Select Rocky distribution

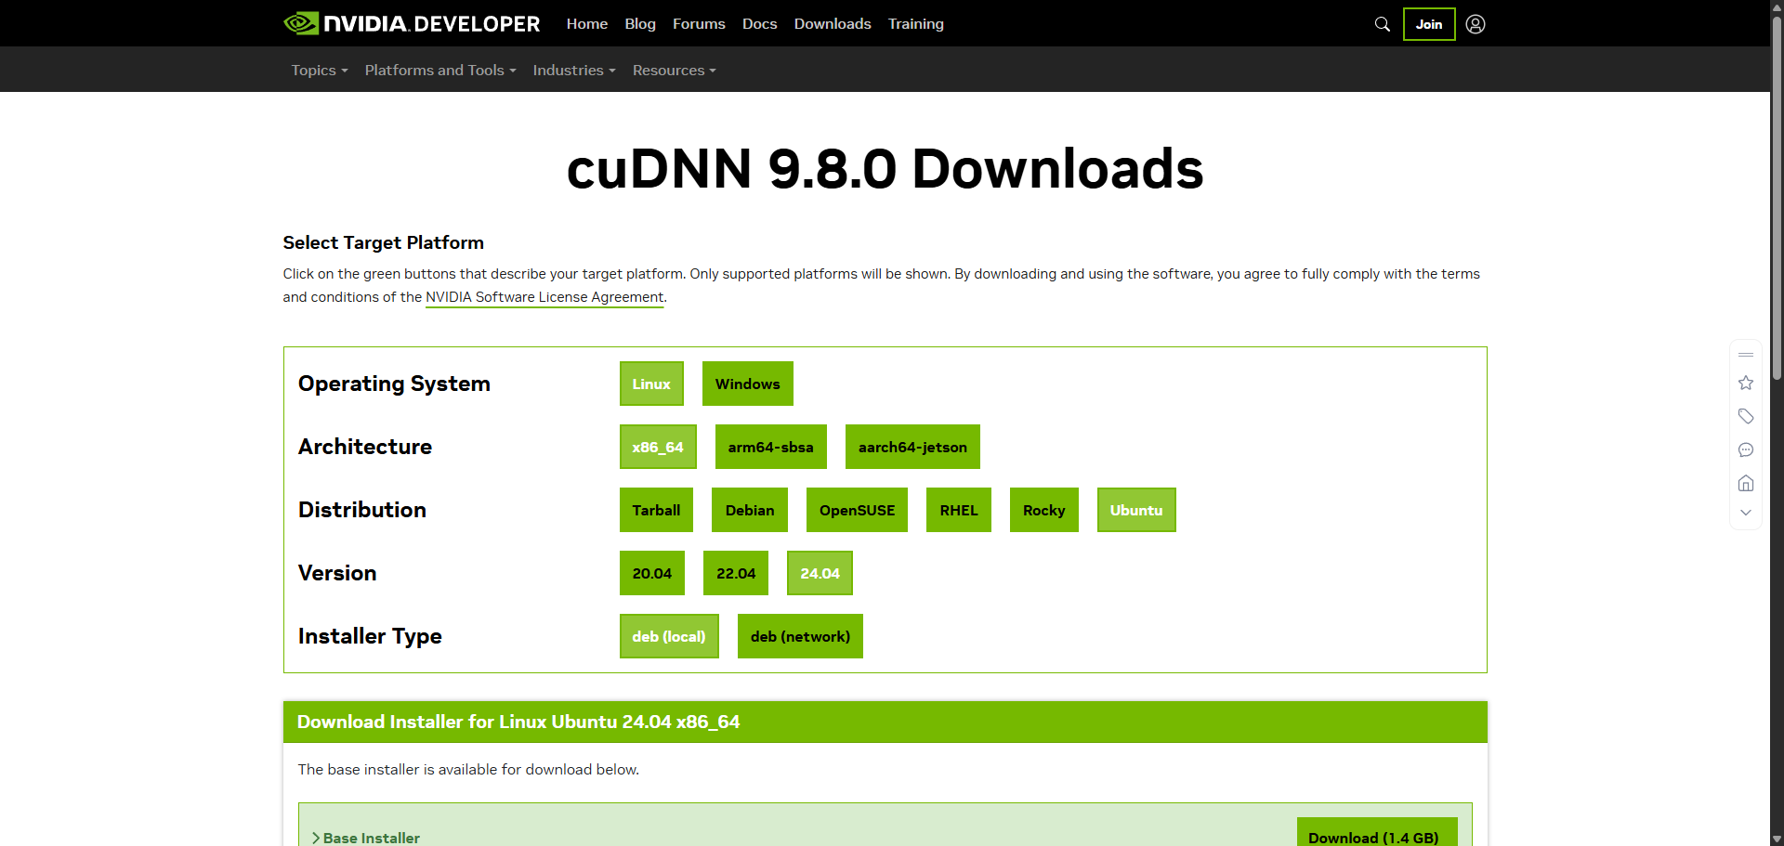pyautogui.click(x=1044, y=510)
